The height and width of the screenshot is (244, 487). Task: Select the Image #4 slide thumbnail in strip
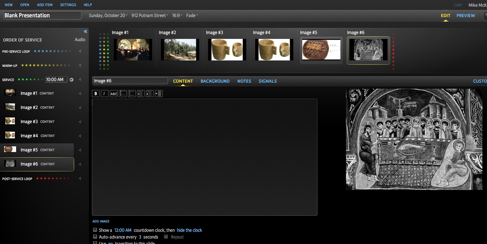pyautogui.click(x=274, y=50)
